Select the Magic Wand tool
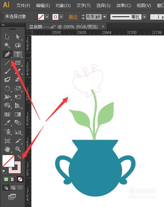This screenshot has width=164, height=207. coord(7,45)
